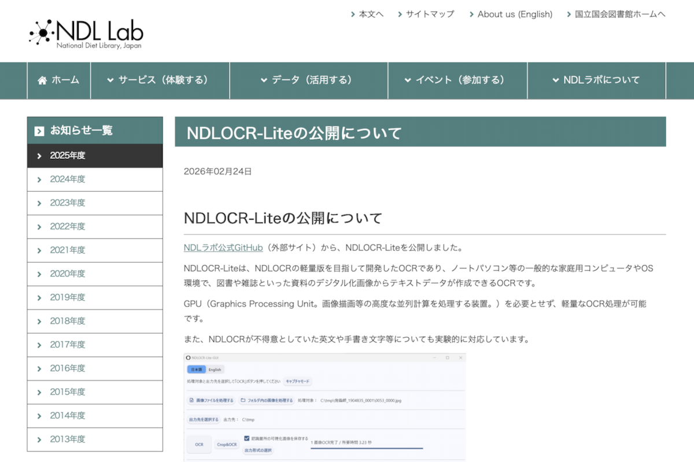Screen dimensions: 694x462
Task: Click the chevron beside 本文へ
Action: click(353, 14)
